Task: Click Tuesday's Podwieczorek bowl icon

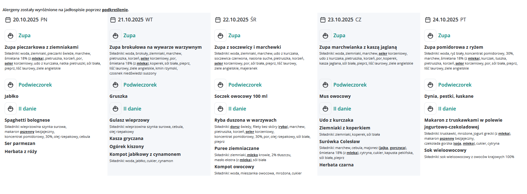Action: 116,85
